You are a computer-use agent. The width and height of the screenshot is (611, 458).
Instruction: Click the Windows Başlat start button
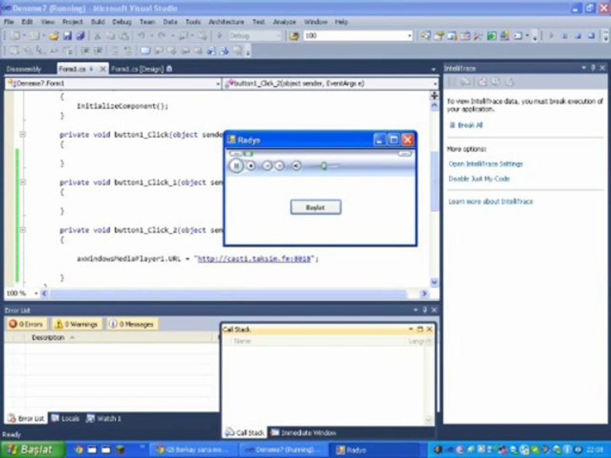[33, 450]
